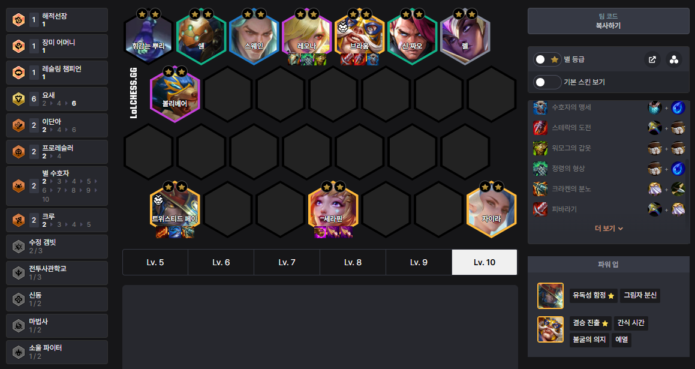Screen dimensions: 695x369
Task: Click the 스테락의 도전 item icon
Action: pyautogui.click(x=540, y=128)
